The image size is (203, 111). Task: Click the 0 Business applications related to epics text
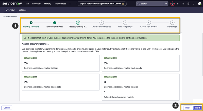[121, 87]
